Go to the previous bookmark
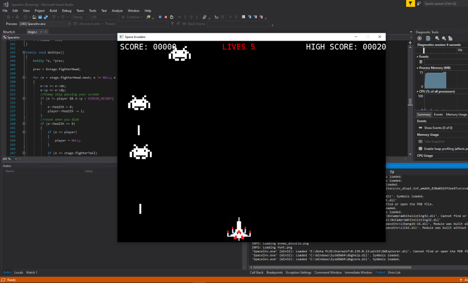This screenshot has height=283, width=468. point(250,17)
